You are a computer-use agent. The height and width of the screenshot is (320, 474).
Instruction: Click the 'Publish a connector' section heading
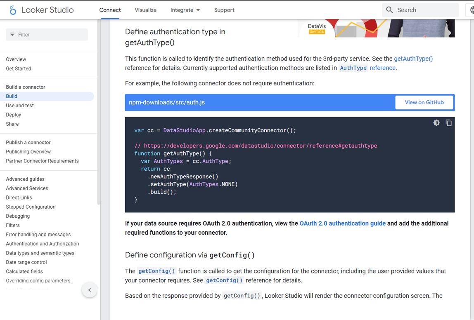[x=28, y=143]
